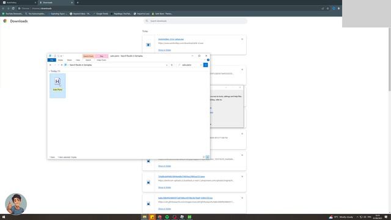
Task: Close the Downloads browser tab
Action: (72, 2)
